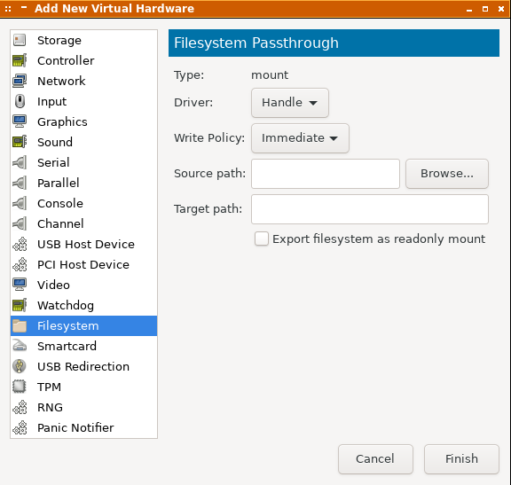Select the Watchdog label
511x485 pixels.
pyautogui.click(x=66, y=306)
